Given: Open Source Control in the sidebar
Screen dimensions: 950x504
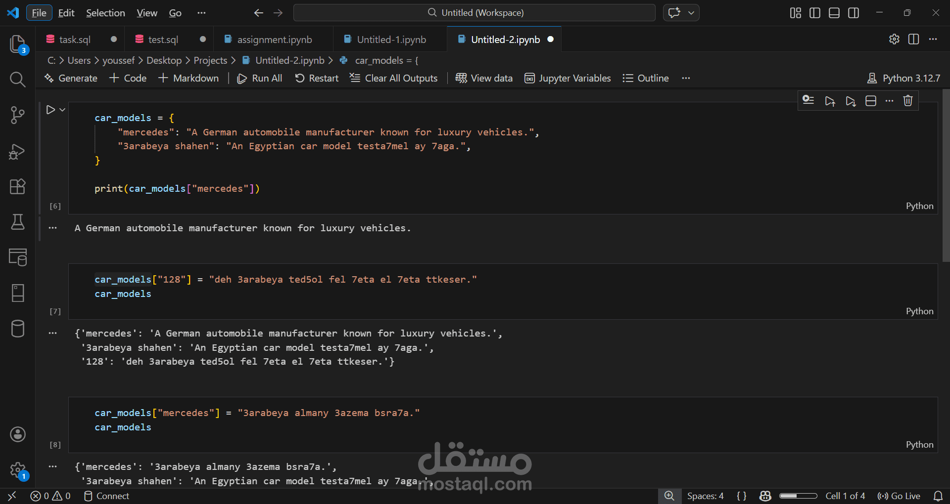Looking at the screenshot, I should coord(18,115).
